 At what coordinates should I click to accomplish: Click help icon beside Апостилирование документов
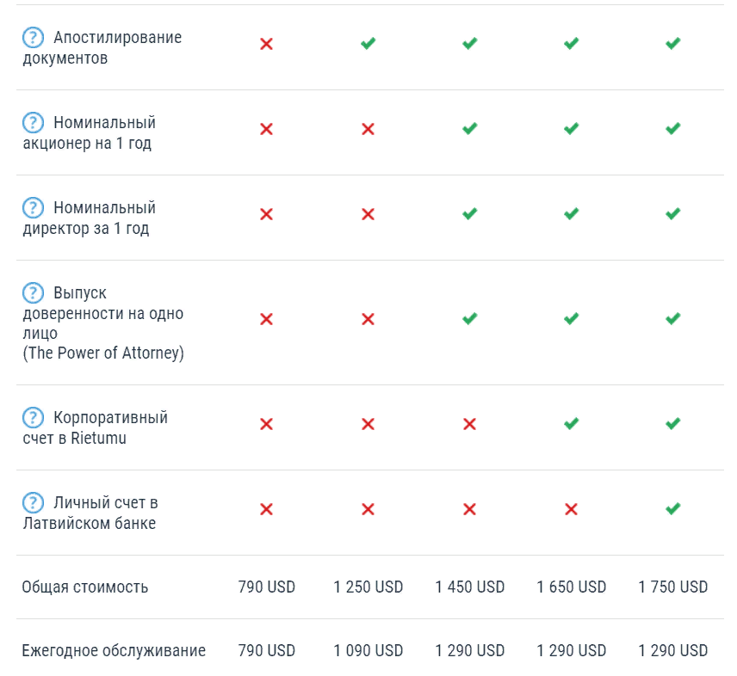pyautogui.click(x=33, y=38)
